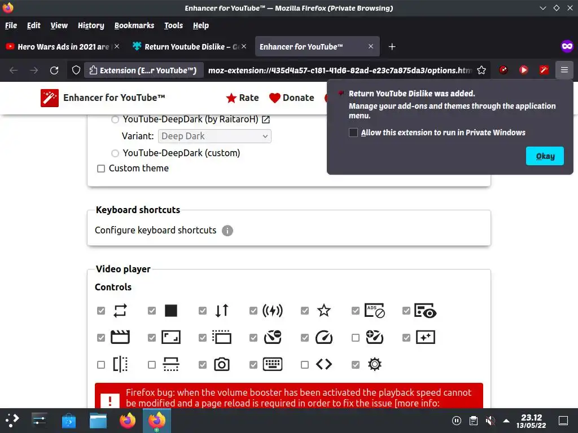Switch to Hero Wars Ads tab
This screenshot has width=578, height=433.
[63, 47]
